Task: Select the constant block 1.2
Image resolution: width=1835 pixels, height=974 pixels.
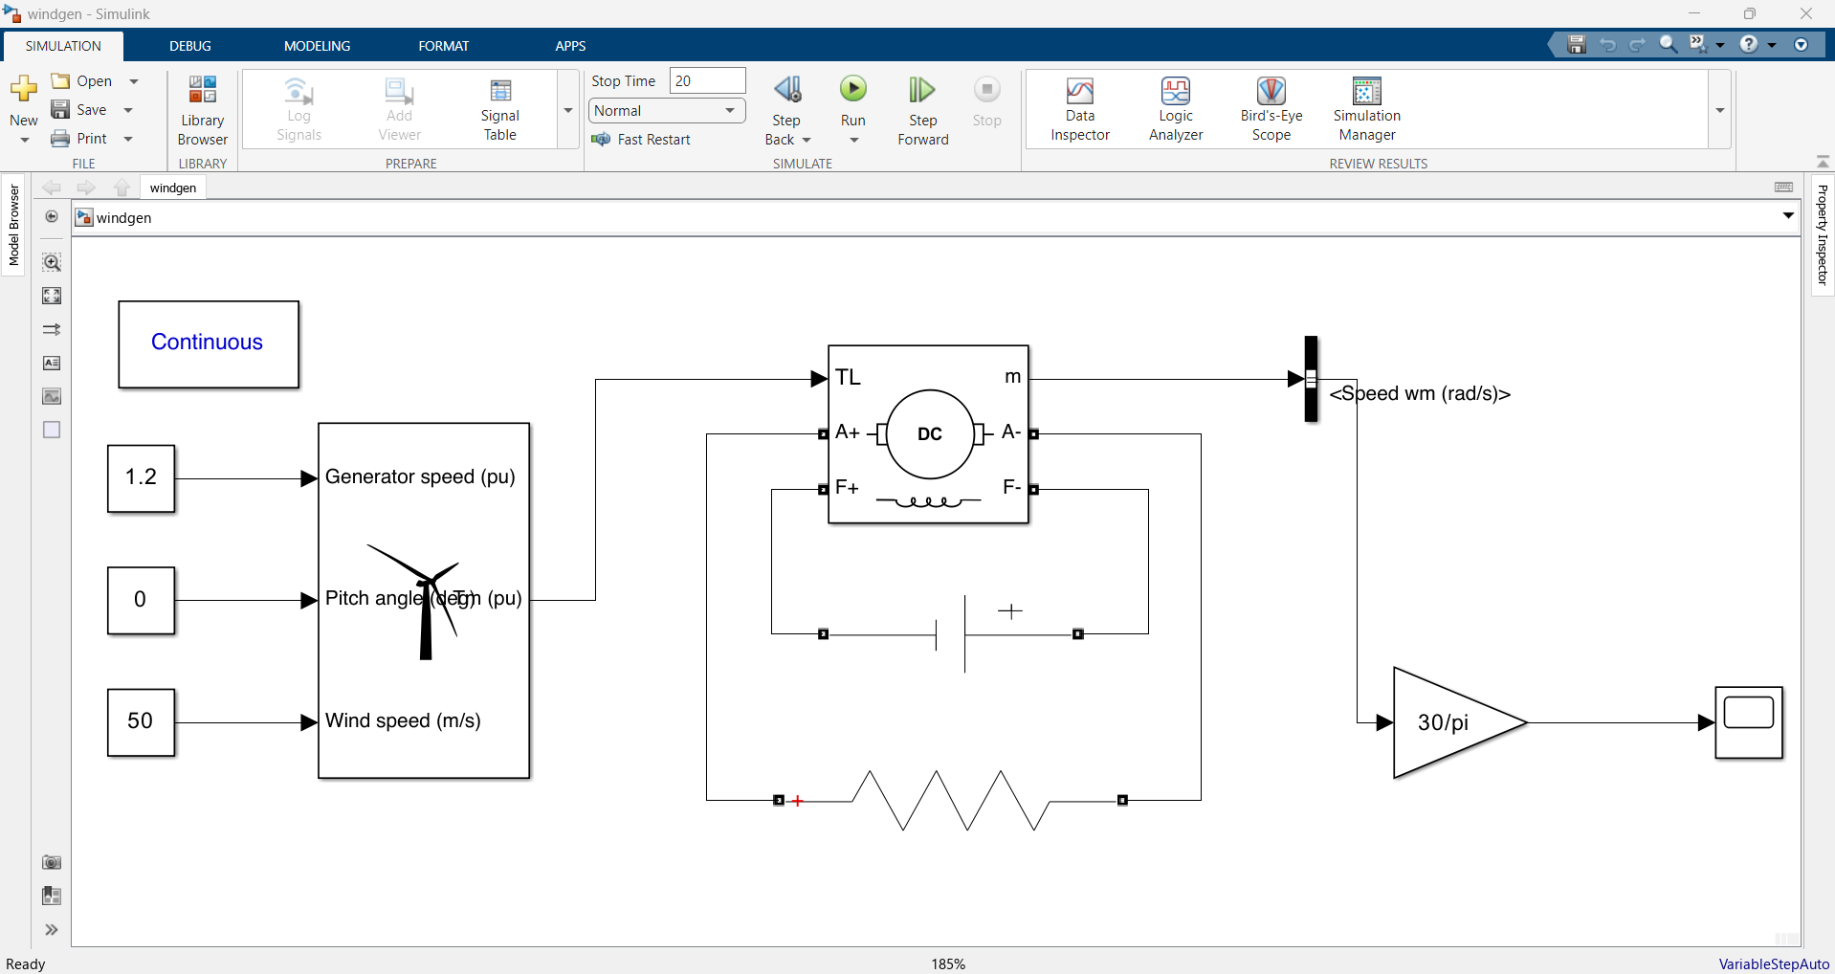Action: (142, 478)
